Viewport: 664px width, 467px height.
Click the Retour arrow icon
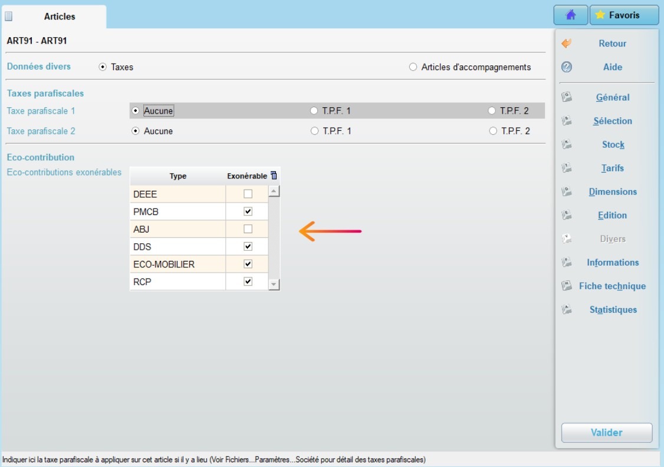567,44
